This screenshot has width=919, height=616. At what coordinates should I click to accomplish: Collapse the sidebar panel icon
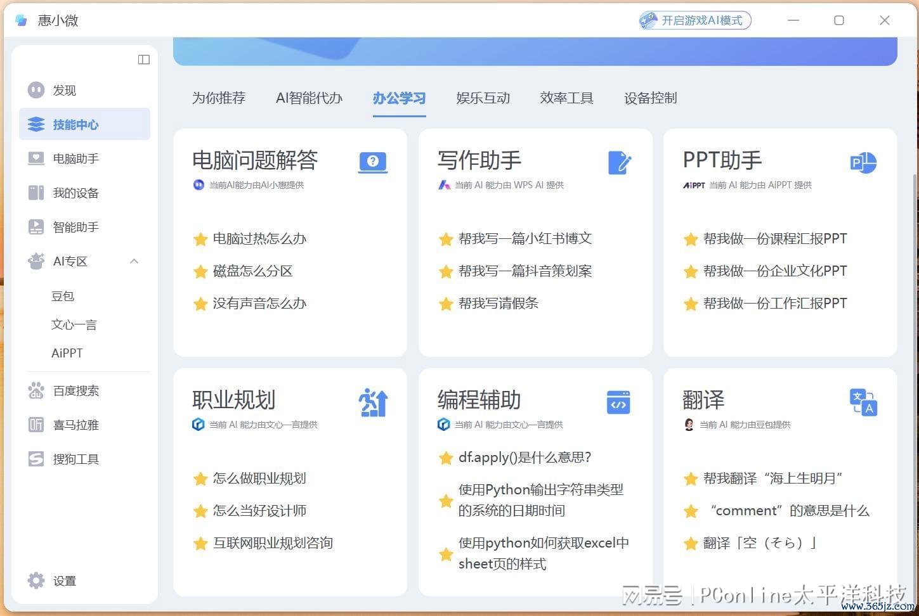pos(144,60)
